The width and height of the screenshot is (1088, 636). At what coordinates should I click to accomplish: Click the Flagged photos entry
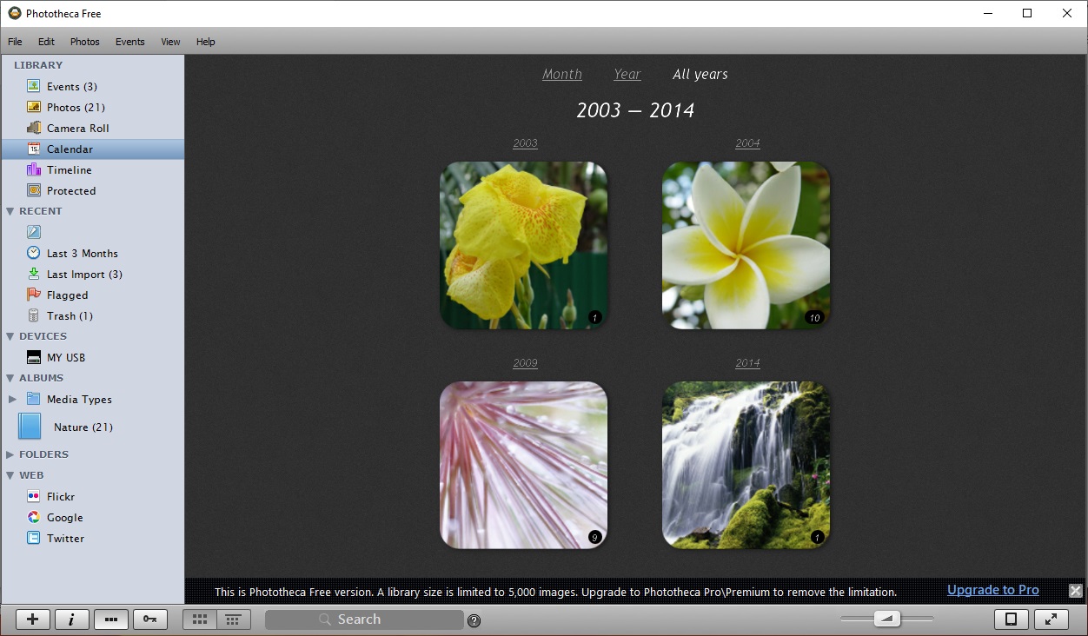point(65,295)
